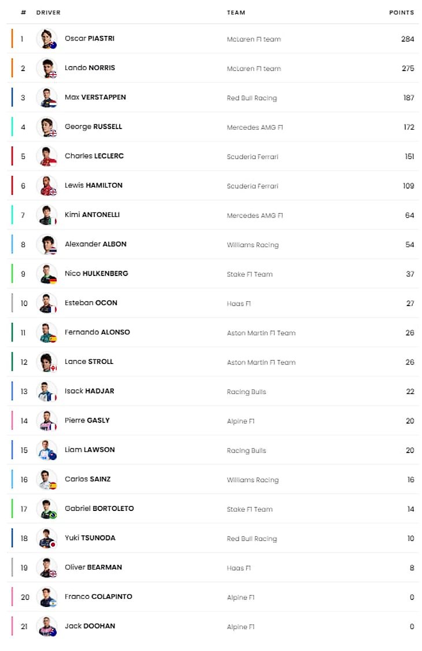Click Oscar Piastri's driver avatar

(46, 39)
